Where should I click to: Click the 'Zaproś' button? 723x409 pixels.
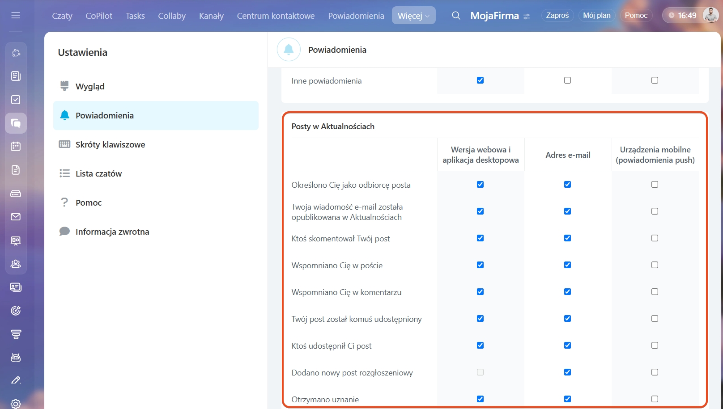tap(557, 16)
